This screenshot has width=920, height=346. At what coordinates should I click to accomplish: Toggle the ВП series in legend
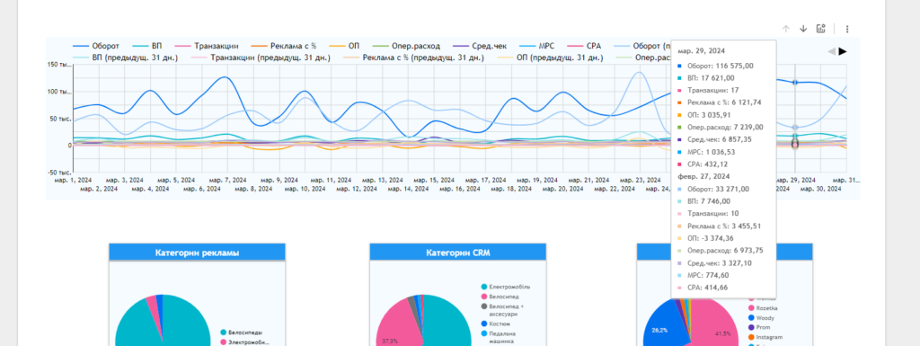[147, 46]
